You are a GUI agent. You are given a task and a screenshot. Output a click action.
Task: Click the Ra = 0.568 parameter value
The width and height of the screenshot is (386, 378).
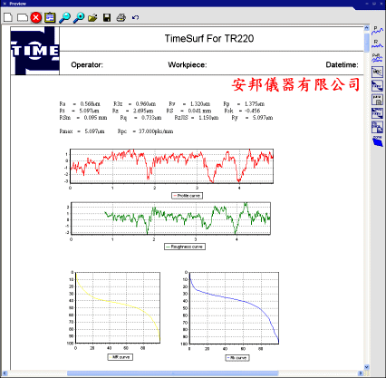[80, 104]
